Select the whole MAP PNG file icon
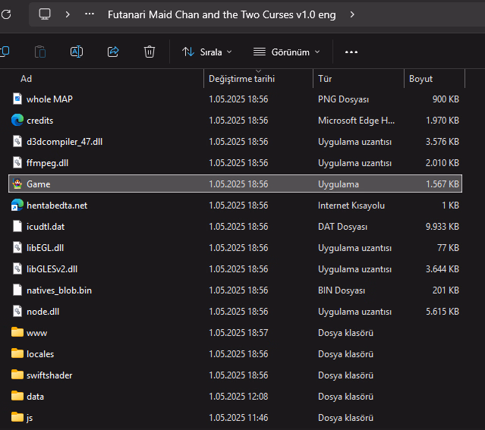 17,99
